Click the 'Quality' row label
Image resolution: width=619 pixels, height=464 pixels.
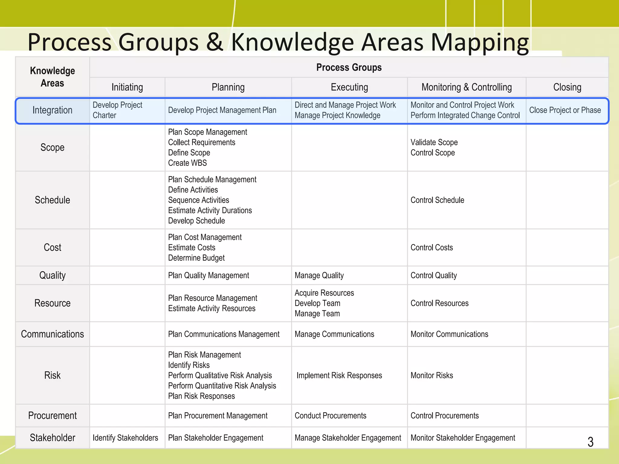(53, 275)
